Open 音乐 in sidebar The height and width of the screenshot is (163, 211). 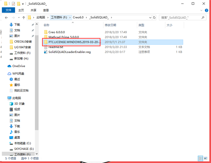coord(17,132)
